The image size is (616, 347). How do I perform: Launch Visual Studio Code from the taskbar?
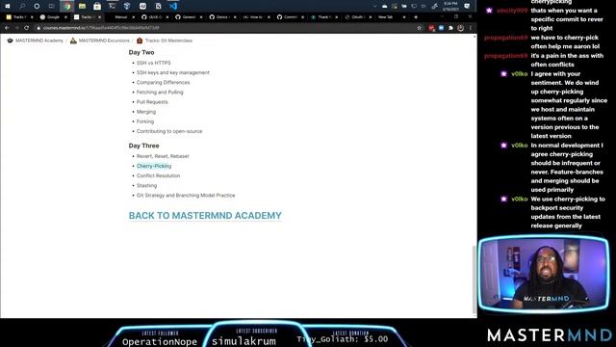coord(173,6)
